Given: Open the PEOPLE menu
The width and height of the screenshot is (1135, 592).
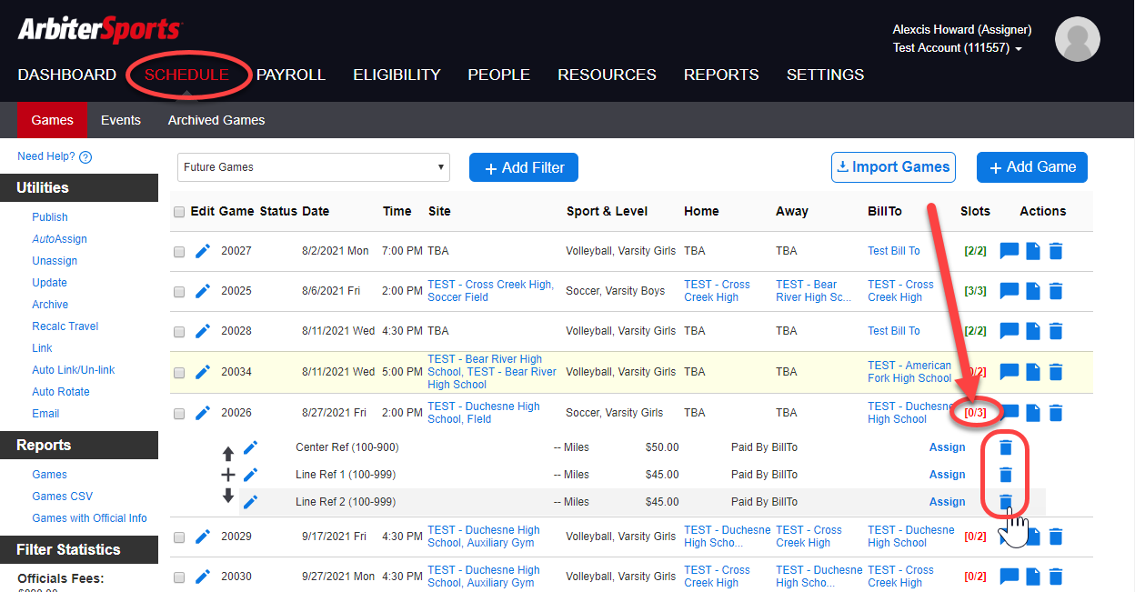Looking at the screenshot, I should point(498,75).
